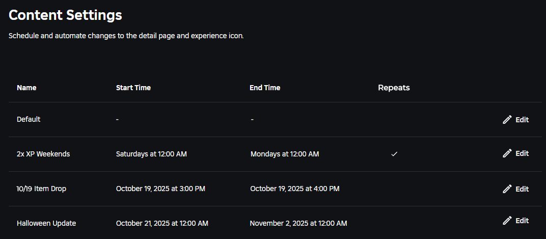Click the Start Time column header

pos(133,88)
